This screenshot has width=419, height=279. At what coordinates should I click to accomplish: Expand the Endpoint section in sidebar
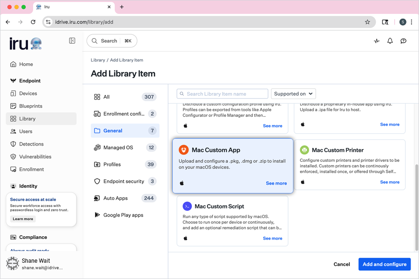pos(30,81)
